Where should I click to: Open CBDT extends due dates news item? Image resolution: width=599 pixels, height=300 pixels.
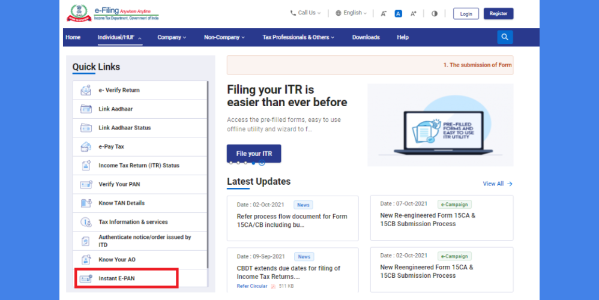pyautogui.click(x=293, y=270)
